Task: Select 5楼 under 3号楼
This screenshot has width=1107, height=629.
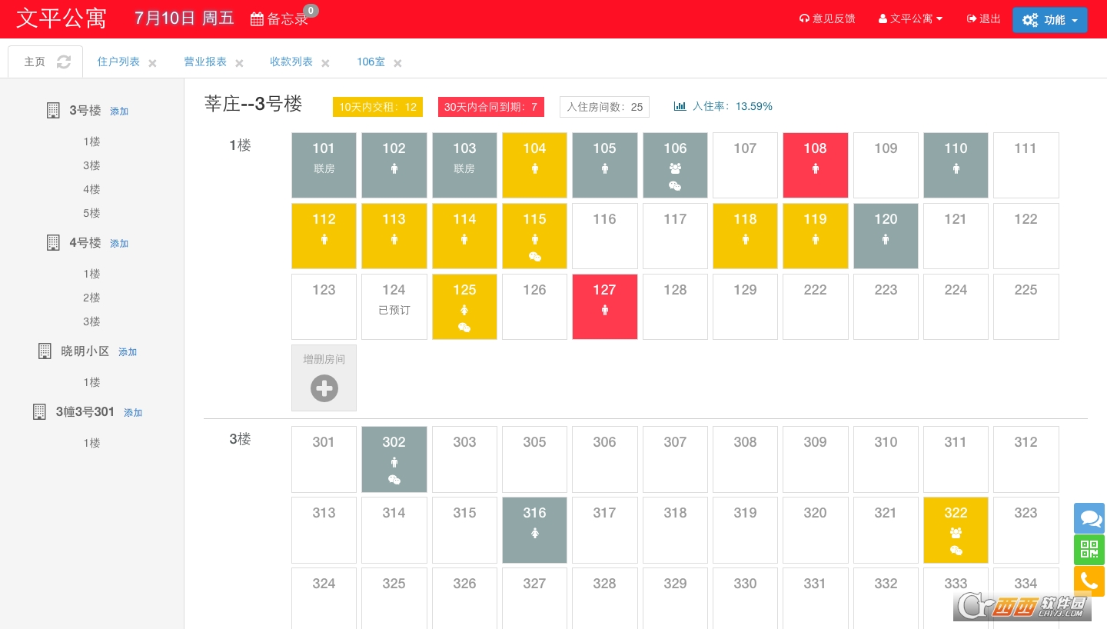Action: [91, 213]
